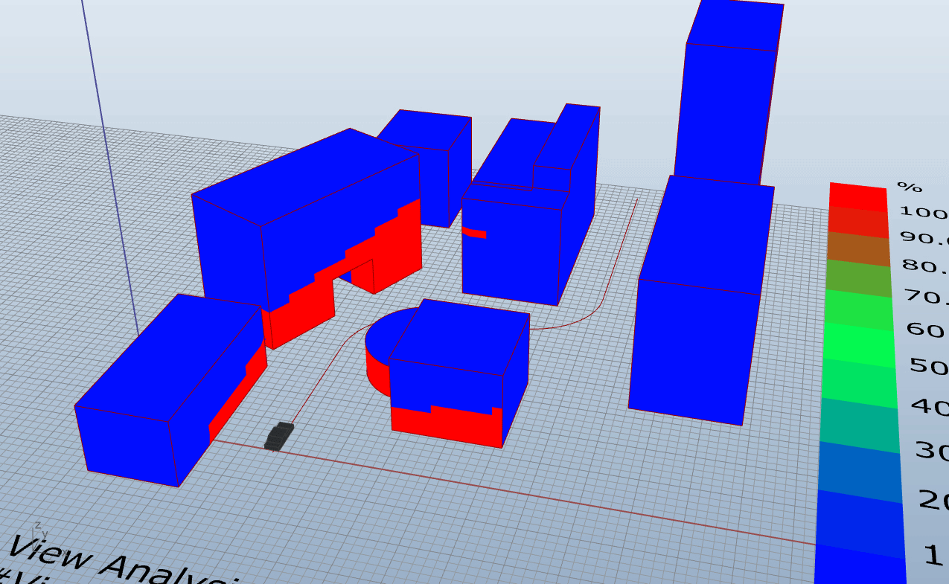Pick the brown legend swatch

tap(860, 249)
